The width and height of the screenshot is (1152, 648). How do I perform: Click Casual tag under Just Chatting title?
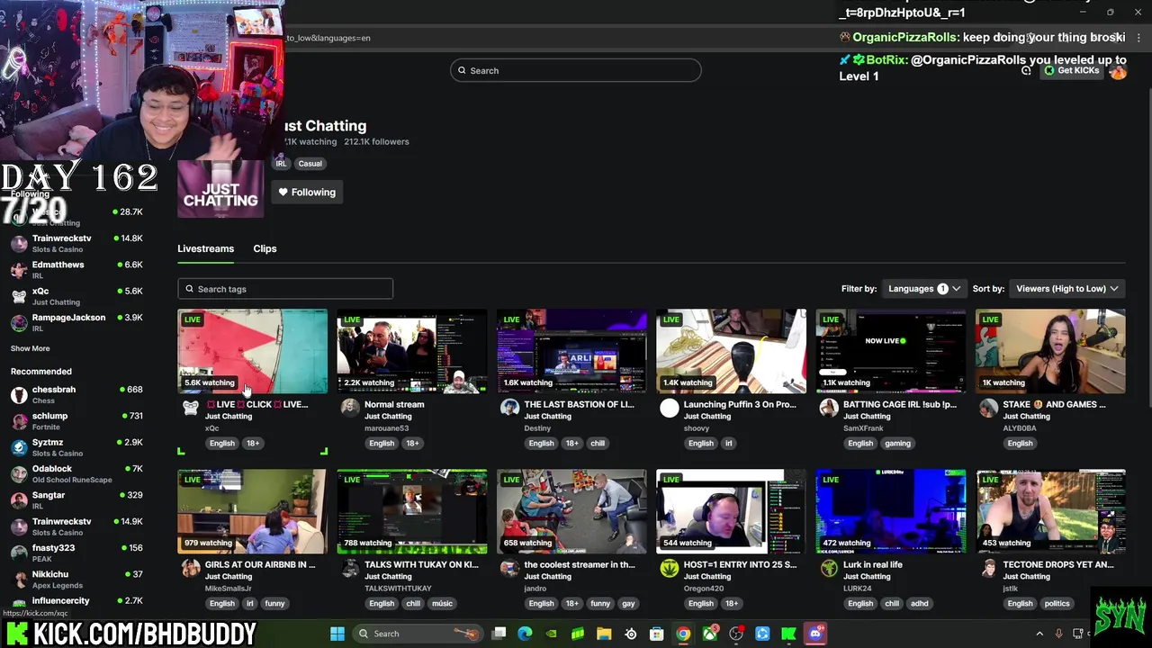click(310, 164)
